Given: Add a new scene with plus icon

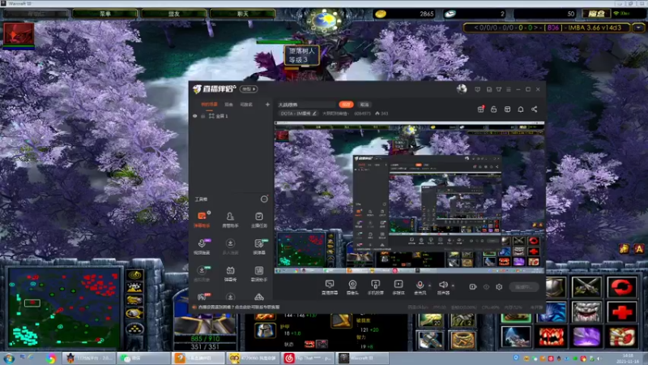Looking at the screenshot, I should (267, 105).
